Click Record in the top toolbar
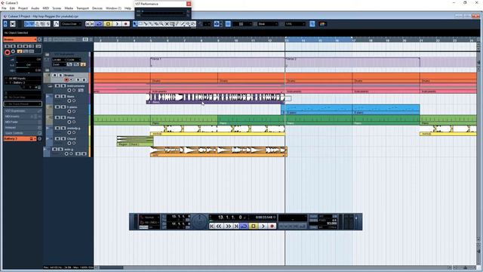This screenshot has width=483, height=272. pos(126,24)
